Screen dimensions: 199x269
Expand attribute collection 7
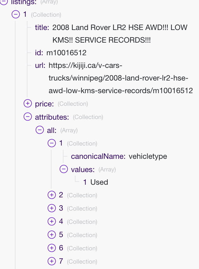[x=52, y=261]
